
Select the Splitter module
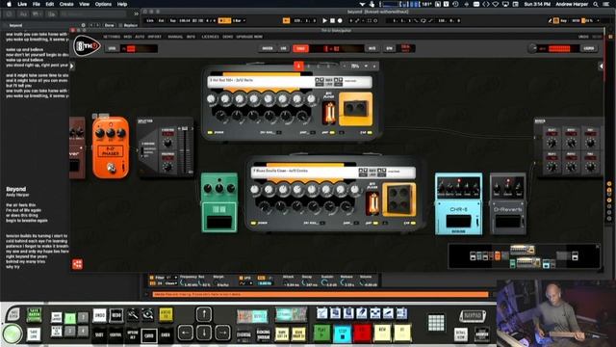(165, 147)
